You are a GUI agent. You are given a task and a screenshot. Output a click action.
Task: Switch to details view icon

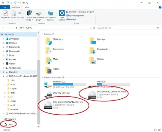click(155, 130)
